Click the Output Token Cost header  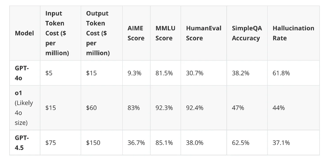click(x=98, y=33)
